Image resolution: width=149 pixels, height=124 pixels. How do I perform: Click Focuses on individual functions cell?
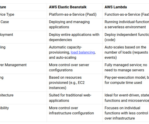126,113
